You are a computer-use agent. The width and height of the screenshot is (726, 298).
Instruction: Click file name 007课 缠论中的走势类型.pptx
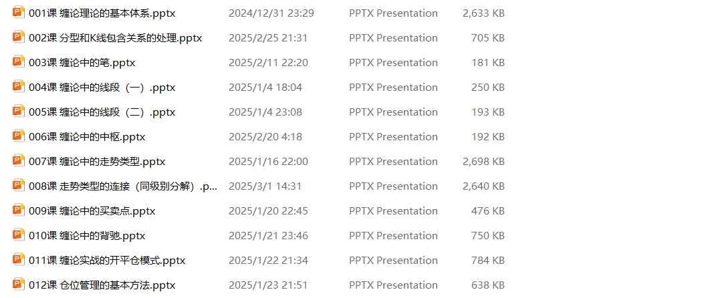coord(97,162)
